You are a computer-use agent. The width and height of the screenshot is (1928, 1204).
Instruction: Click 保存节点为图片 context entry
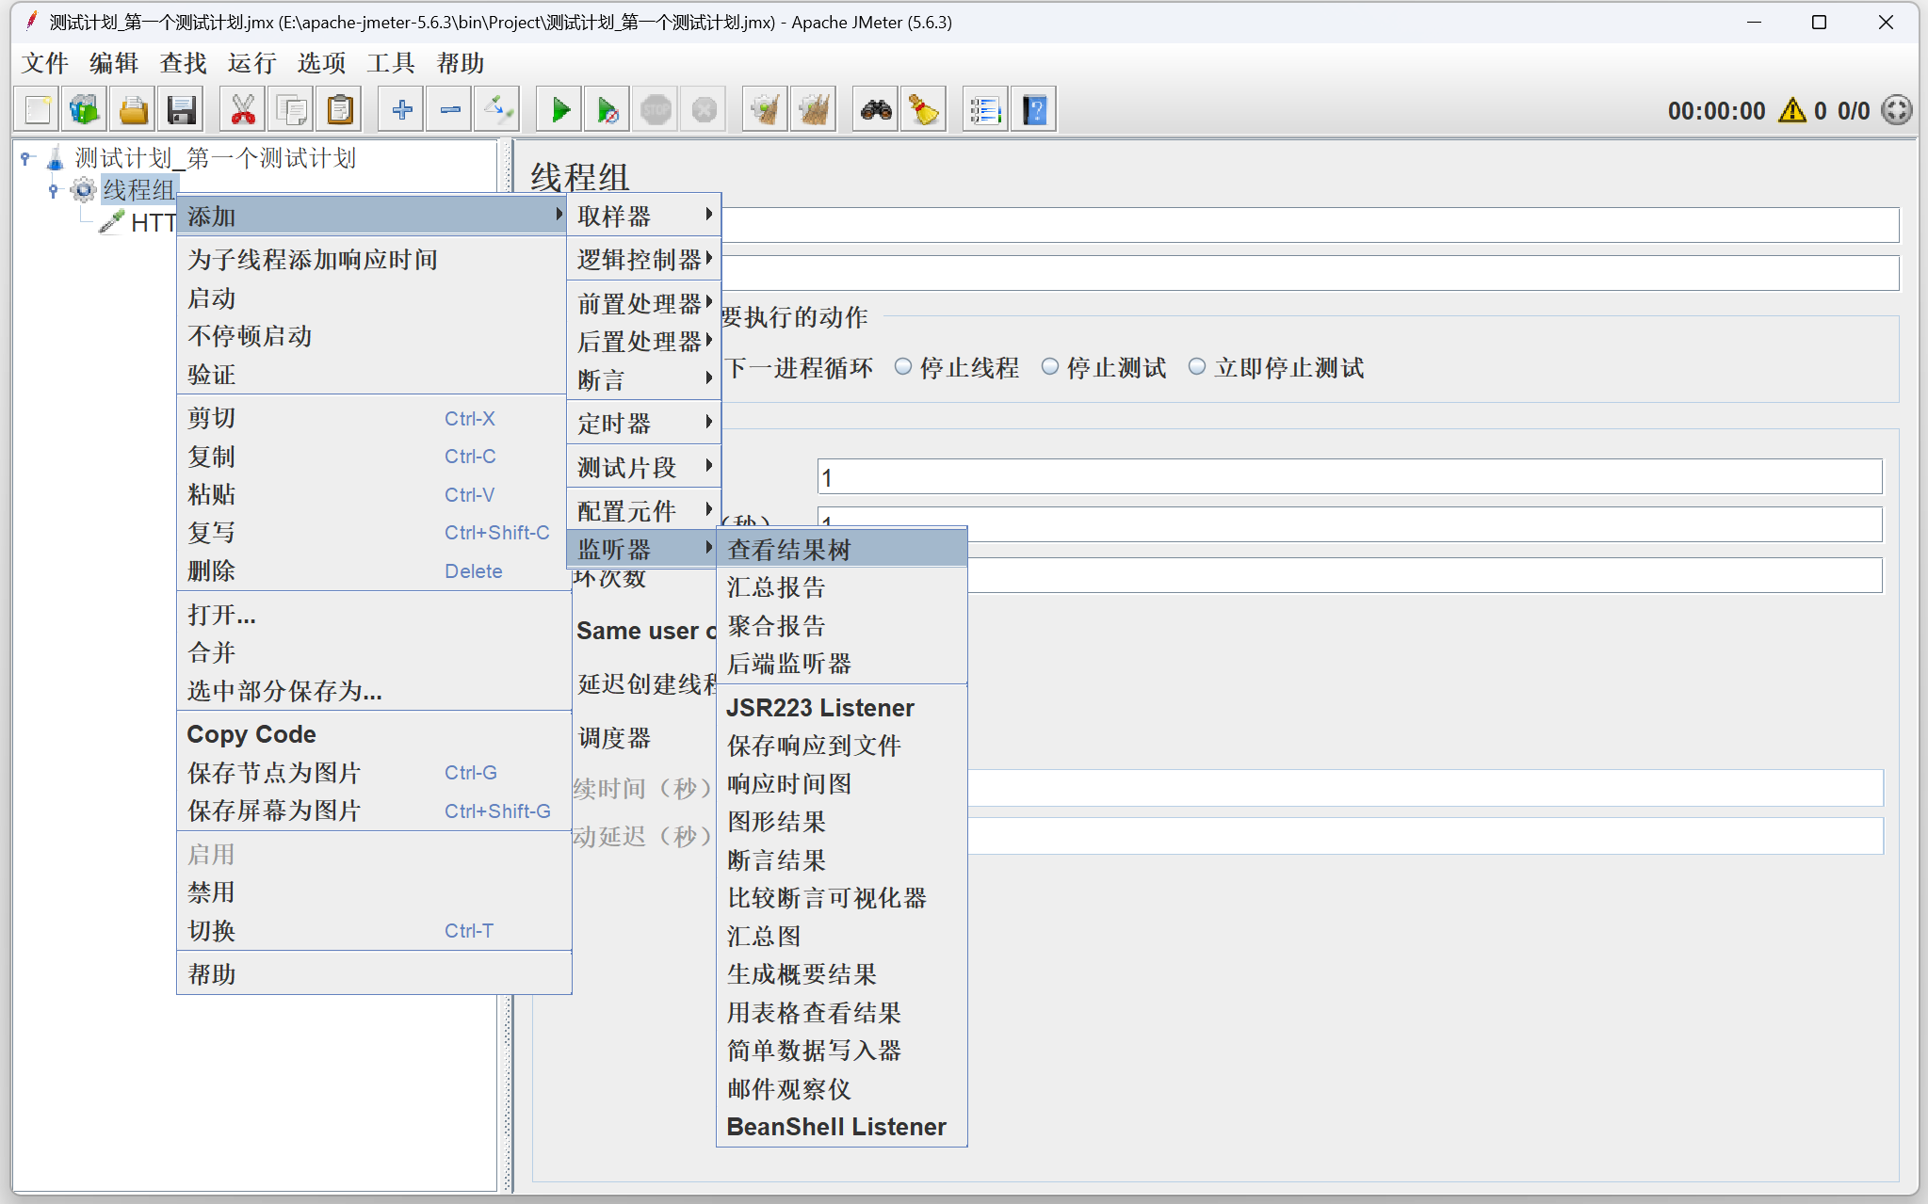point(373,772)
